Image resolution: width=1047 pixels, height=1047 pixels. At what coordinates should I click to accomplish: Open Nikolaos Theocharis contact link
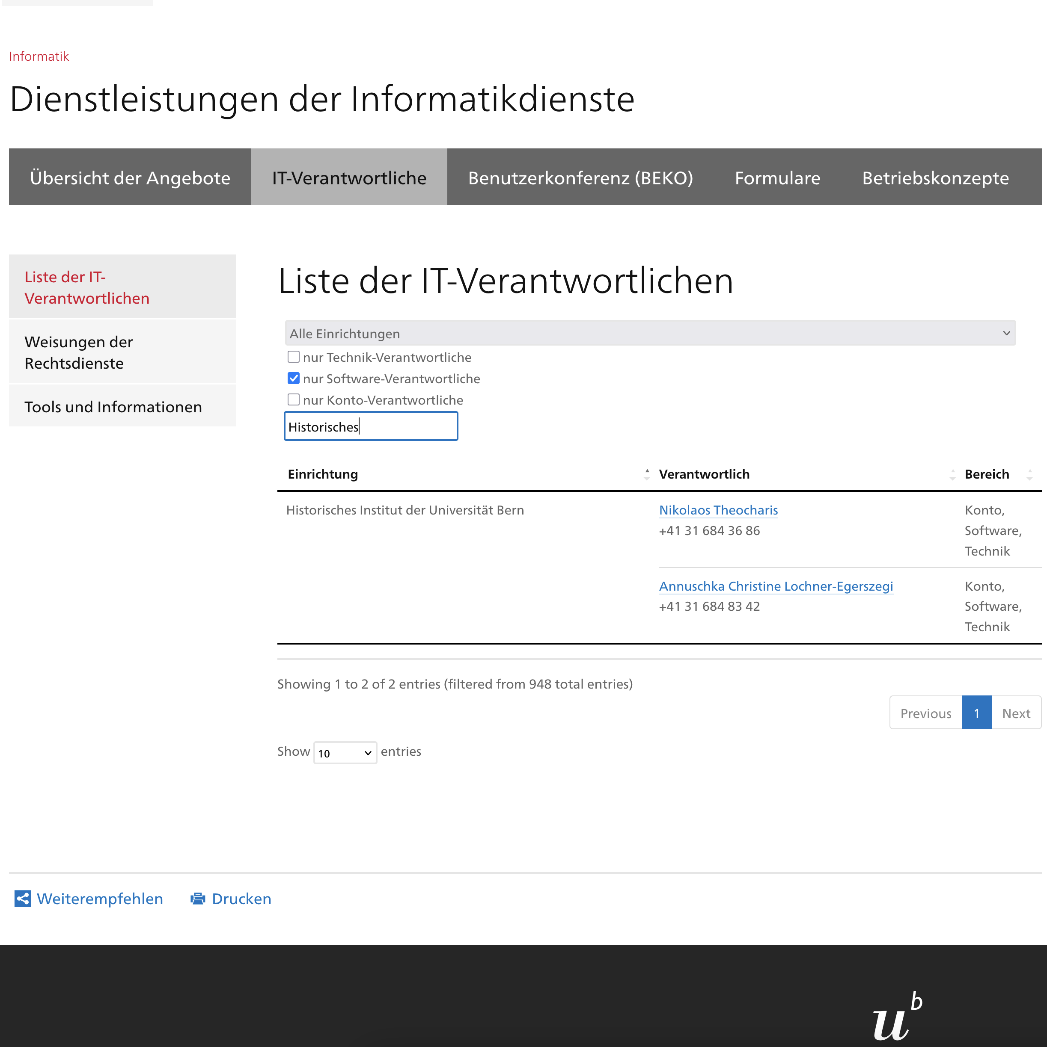click(718, 510)
